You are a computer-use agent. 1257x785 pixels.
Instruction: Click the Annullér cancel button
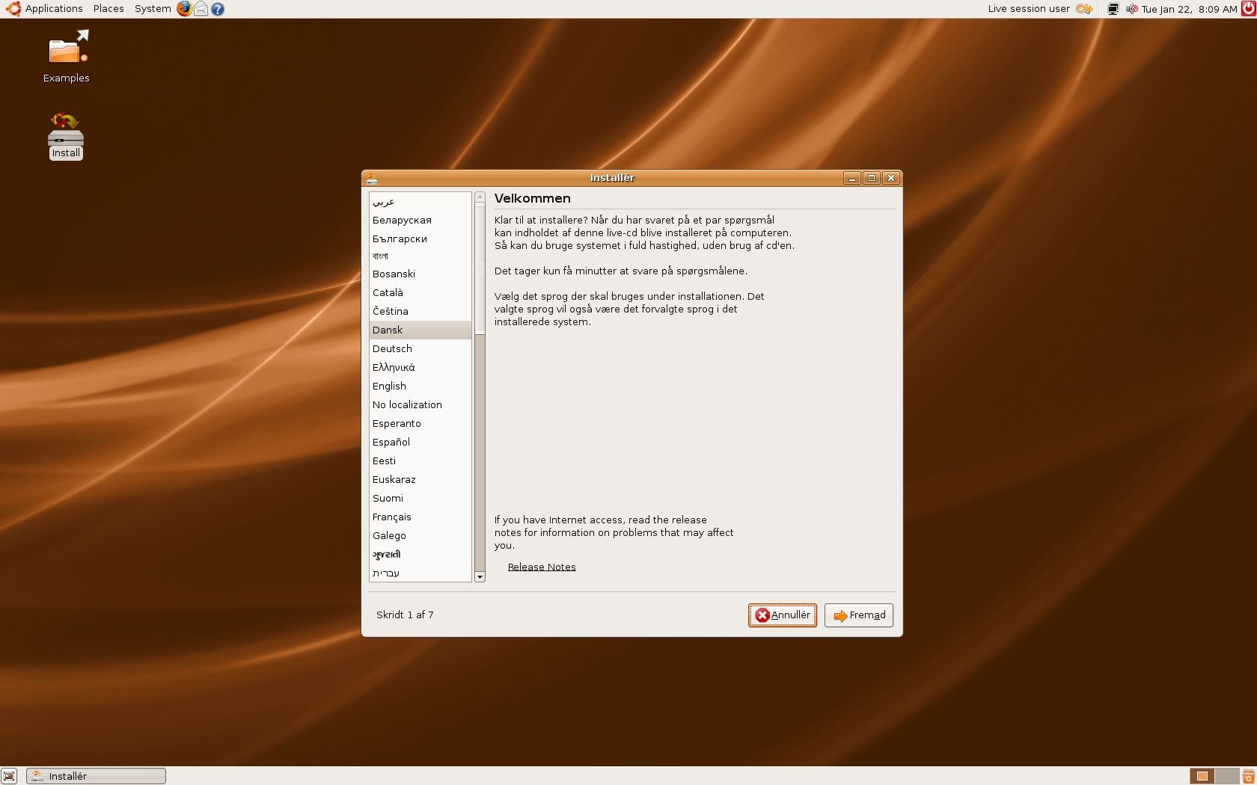783,615
